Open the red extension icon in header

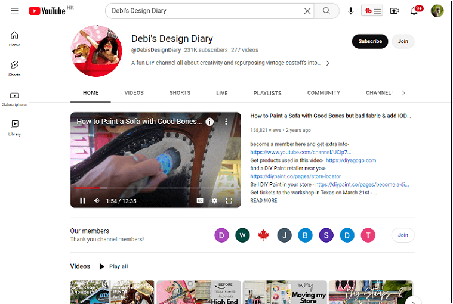[x=372, y=11]
